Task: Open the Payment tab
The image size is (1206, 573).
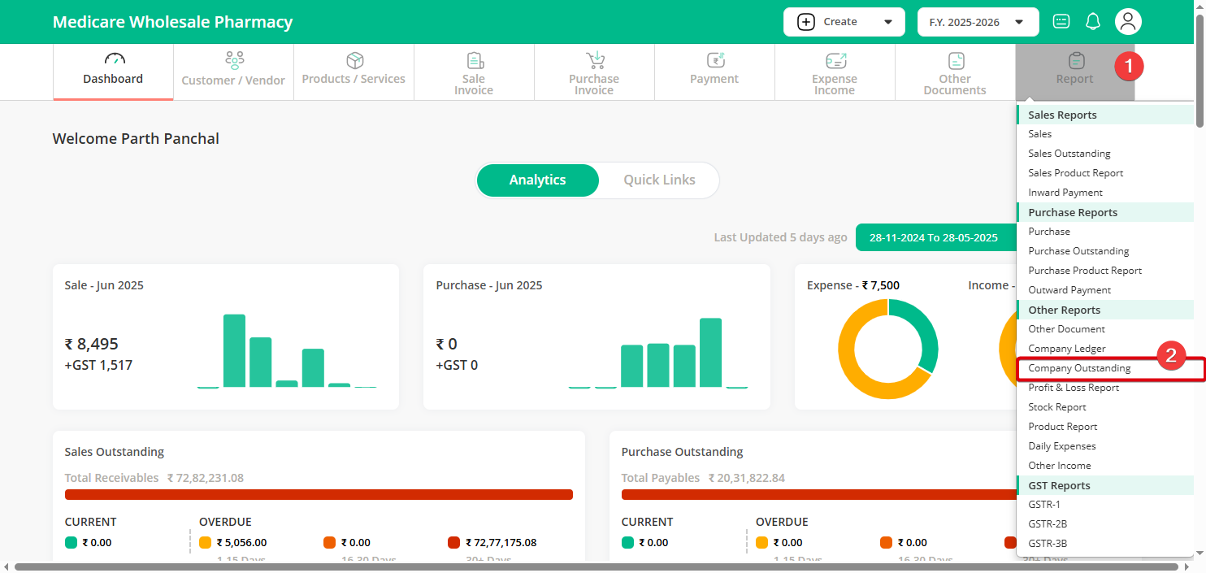Action: [714, 72]
